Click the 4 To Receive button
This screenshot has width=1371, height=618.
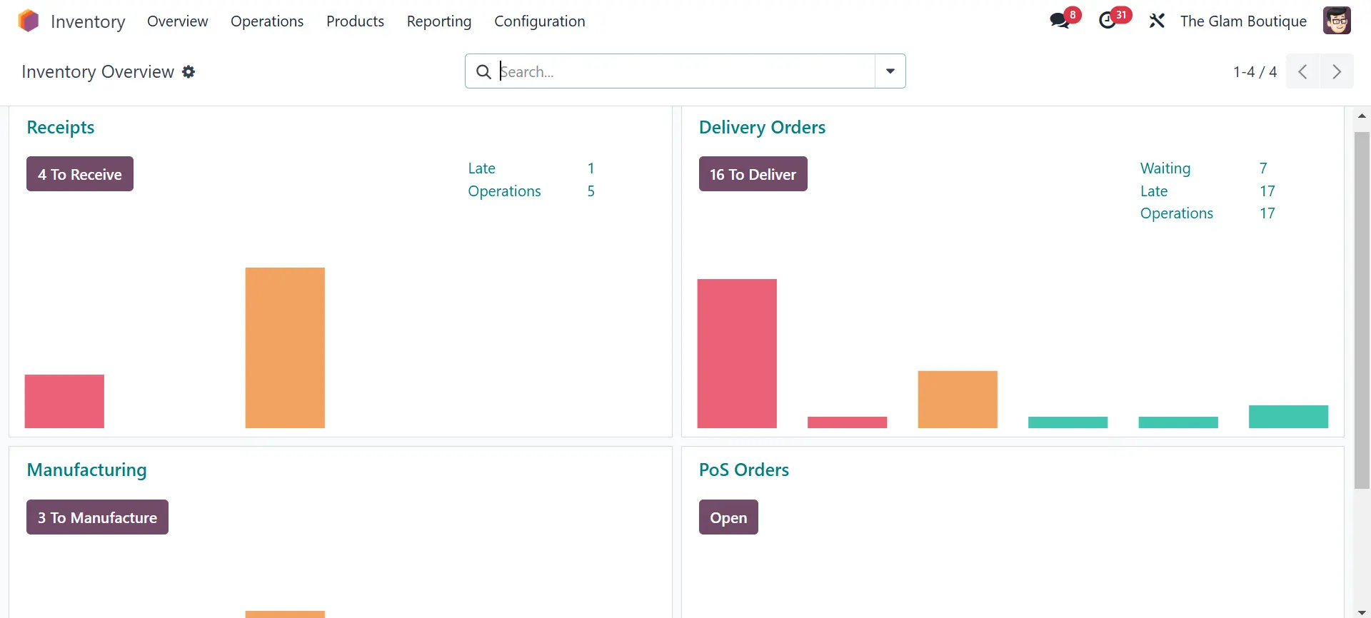point(80,174)
